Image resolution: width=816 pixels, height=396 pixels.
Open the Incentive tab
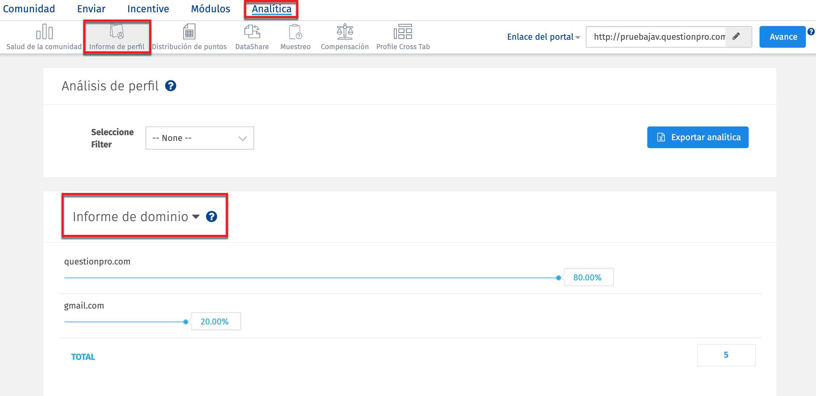coord(148,9)
